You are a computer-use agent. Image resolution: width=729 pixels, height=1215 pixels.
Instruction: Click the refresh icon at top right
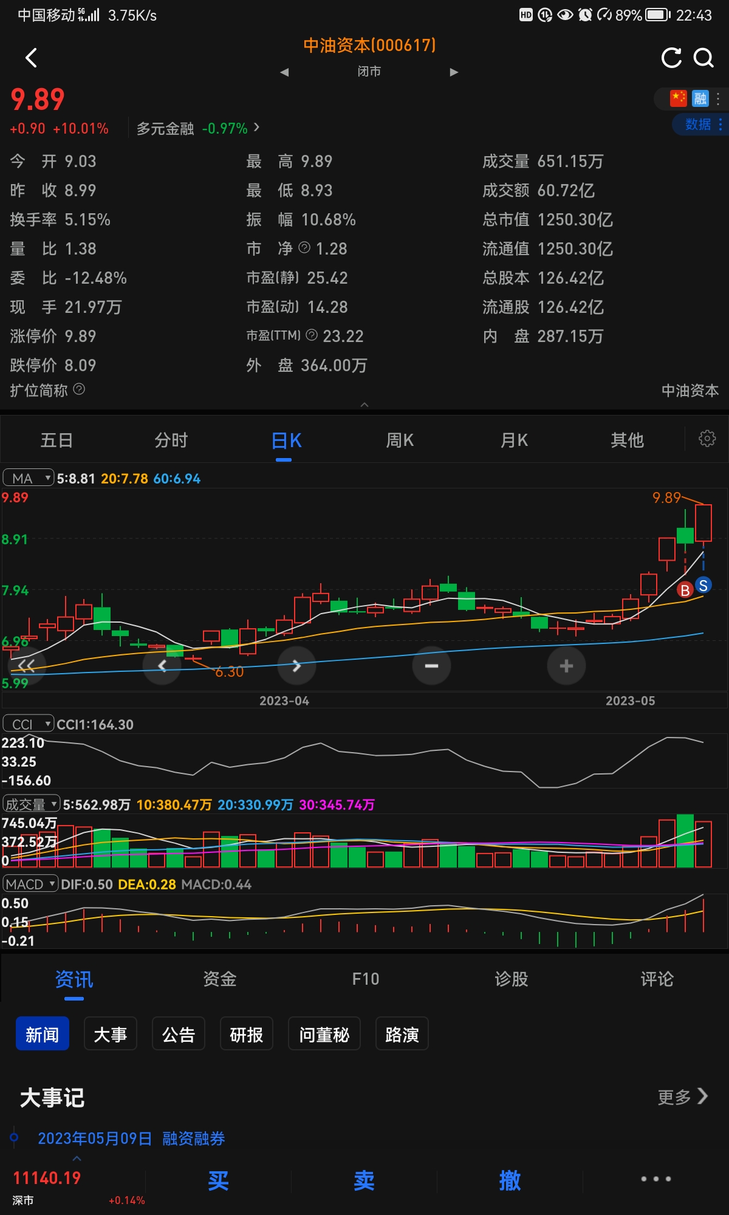pyautogui.click(x=671, y=58)
